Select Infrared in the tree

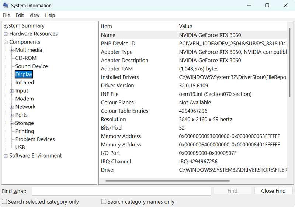click(x=25, y=82)
